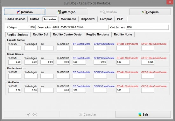Click Rio de Janeiro ST não Contribuinte field
The image size is (175, 121).
click(123, 76)
